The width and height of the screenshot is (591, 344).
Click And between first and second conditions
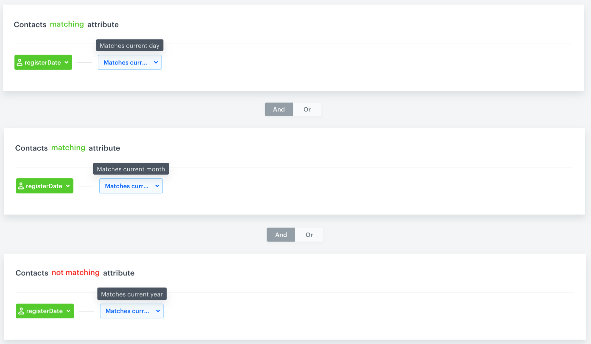pos(279,109)
